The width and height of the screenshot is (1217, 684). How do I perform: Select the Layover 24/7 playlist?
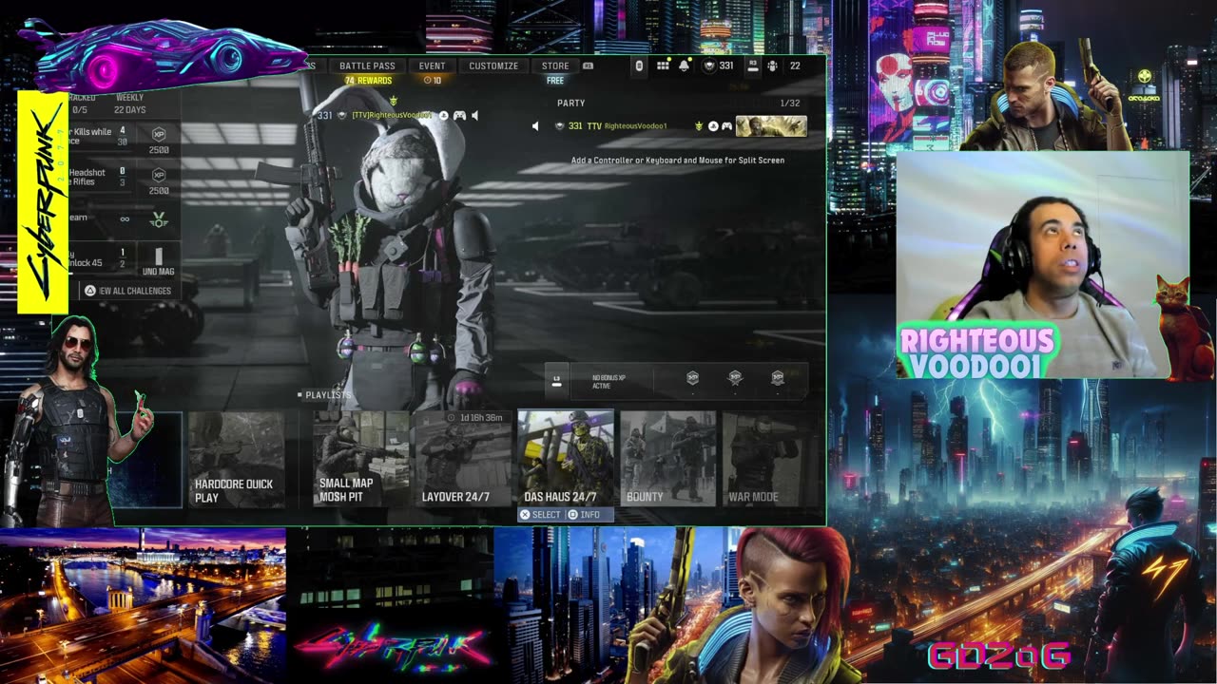463,460
